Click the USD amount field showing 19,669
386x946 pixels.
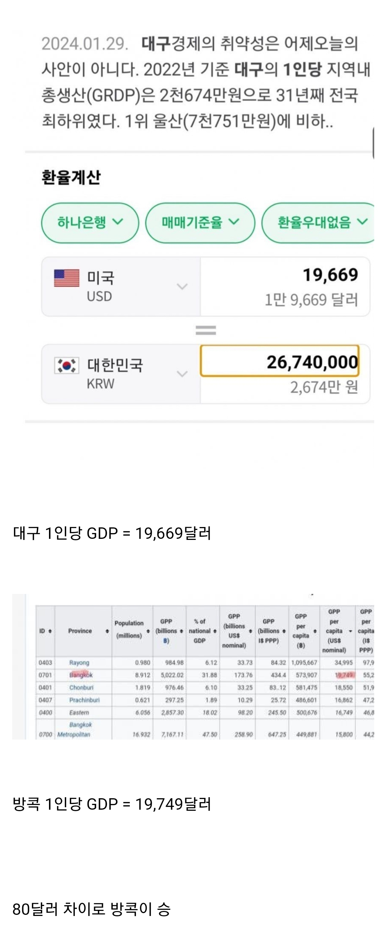click(x=285, y=275)
